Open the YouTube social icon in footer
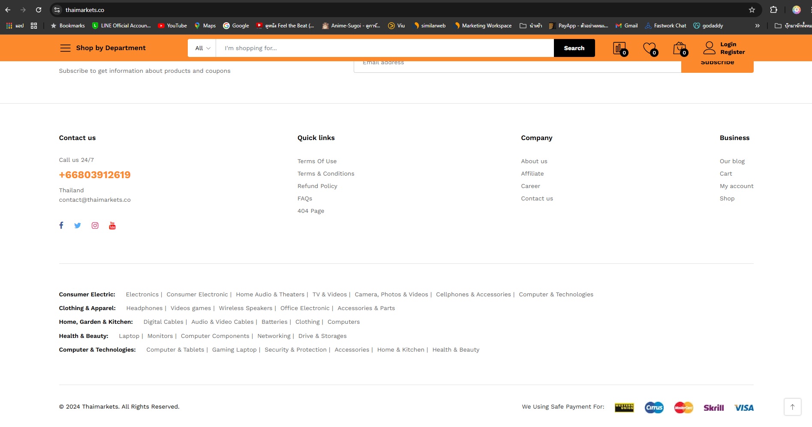Image resolution: width=812 pixels, height=427 pixels. (x=112, y=225)
